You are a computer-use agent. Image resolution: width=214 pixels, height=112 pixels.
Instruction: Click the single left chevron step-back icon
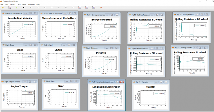click(x=44, y=8)
